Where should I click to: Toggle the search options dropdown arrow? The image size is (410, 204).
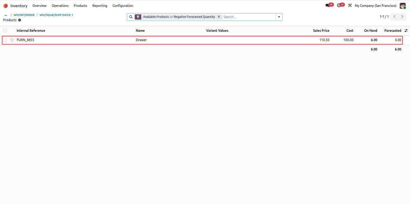[x=279, y=17]
